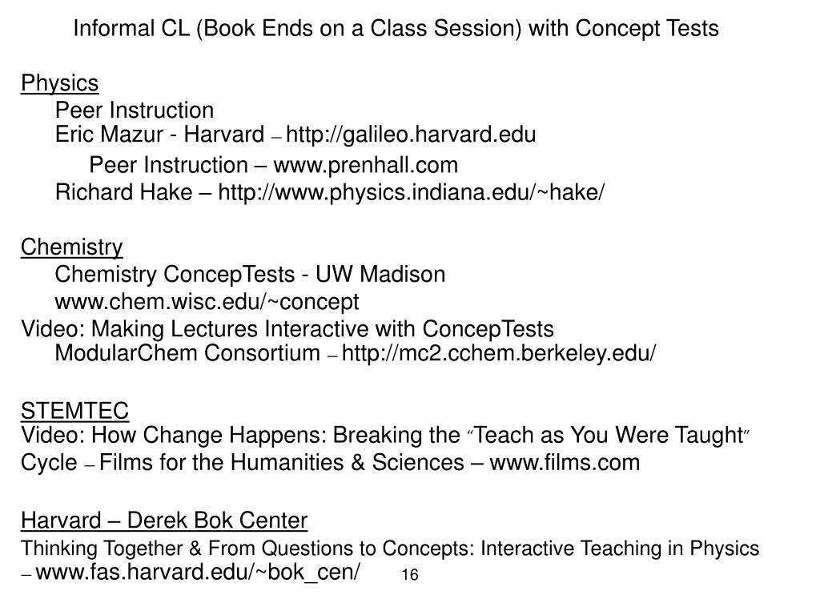Screen dimensions: 820x615
Task: Select the underlined Physics heading
Action: pos(59,82)
